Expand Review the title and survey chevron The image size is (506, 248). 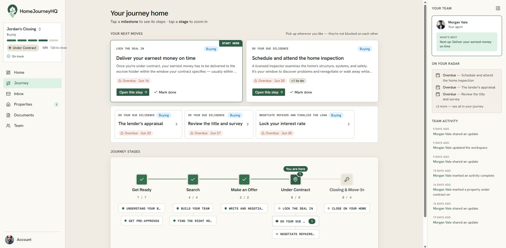coord(248,124)
